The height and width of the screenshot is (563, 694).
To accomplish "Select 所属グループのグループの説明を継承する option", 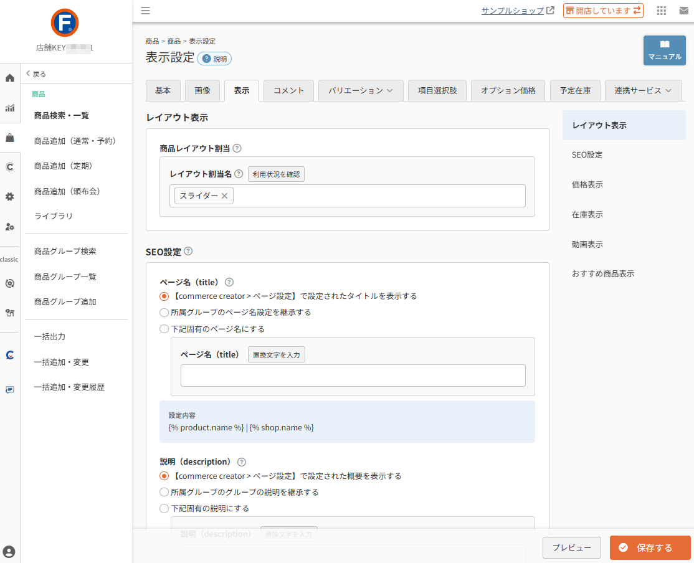I will tap(164, 492).
